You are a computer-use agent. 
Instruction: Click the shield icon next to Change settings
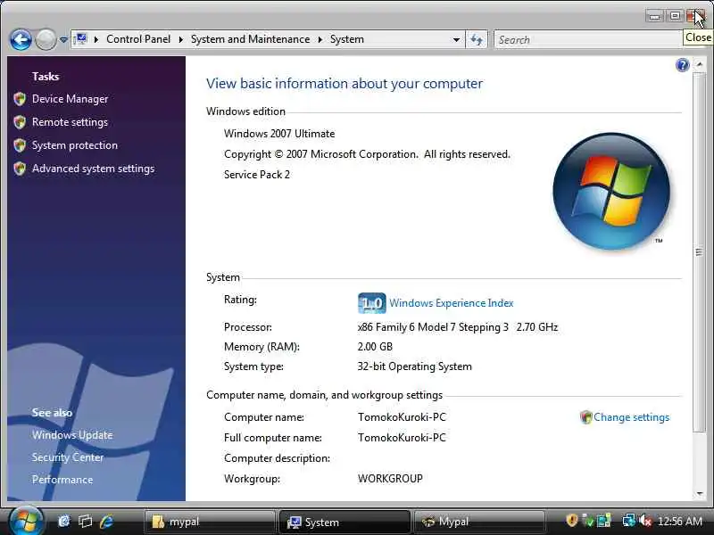[x=585, y=417]
